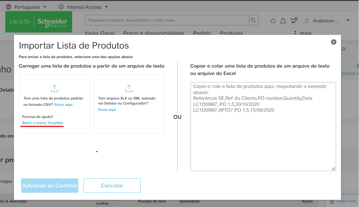The image size is (359, 207).
Task: Open the Pedido menu item
Action: pos(202,33)
